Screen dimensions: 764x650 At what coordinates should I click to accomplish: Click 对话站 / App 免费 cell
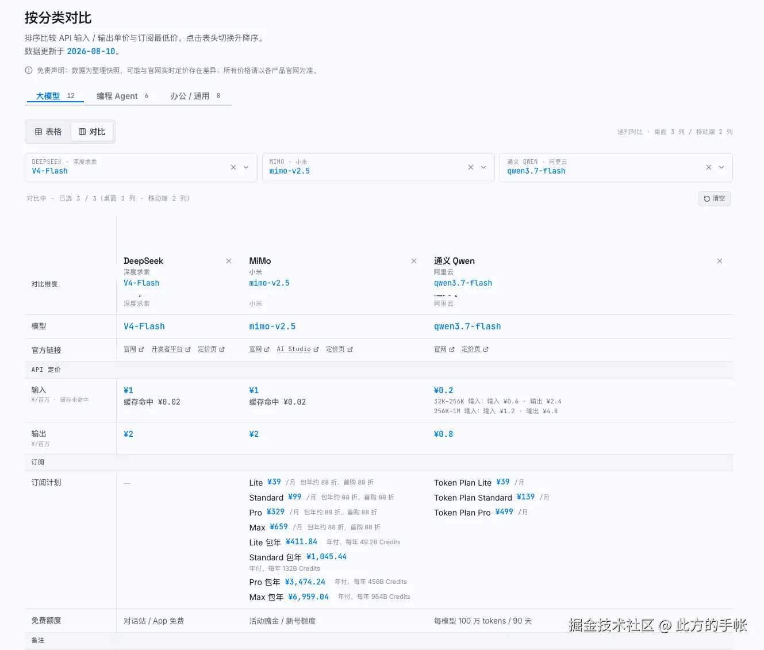point(154,621)
